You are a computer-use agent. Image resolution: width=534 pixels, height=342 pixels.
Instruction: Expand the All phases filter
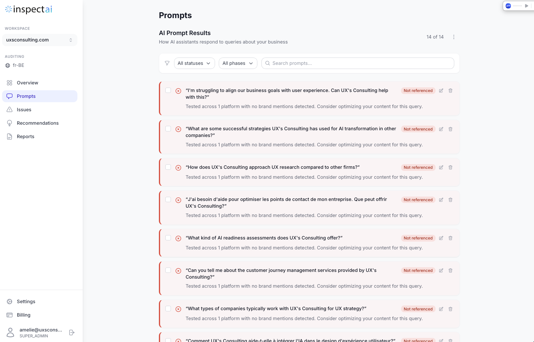238,63
